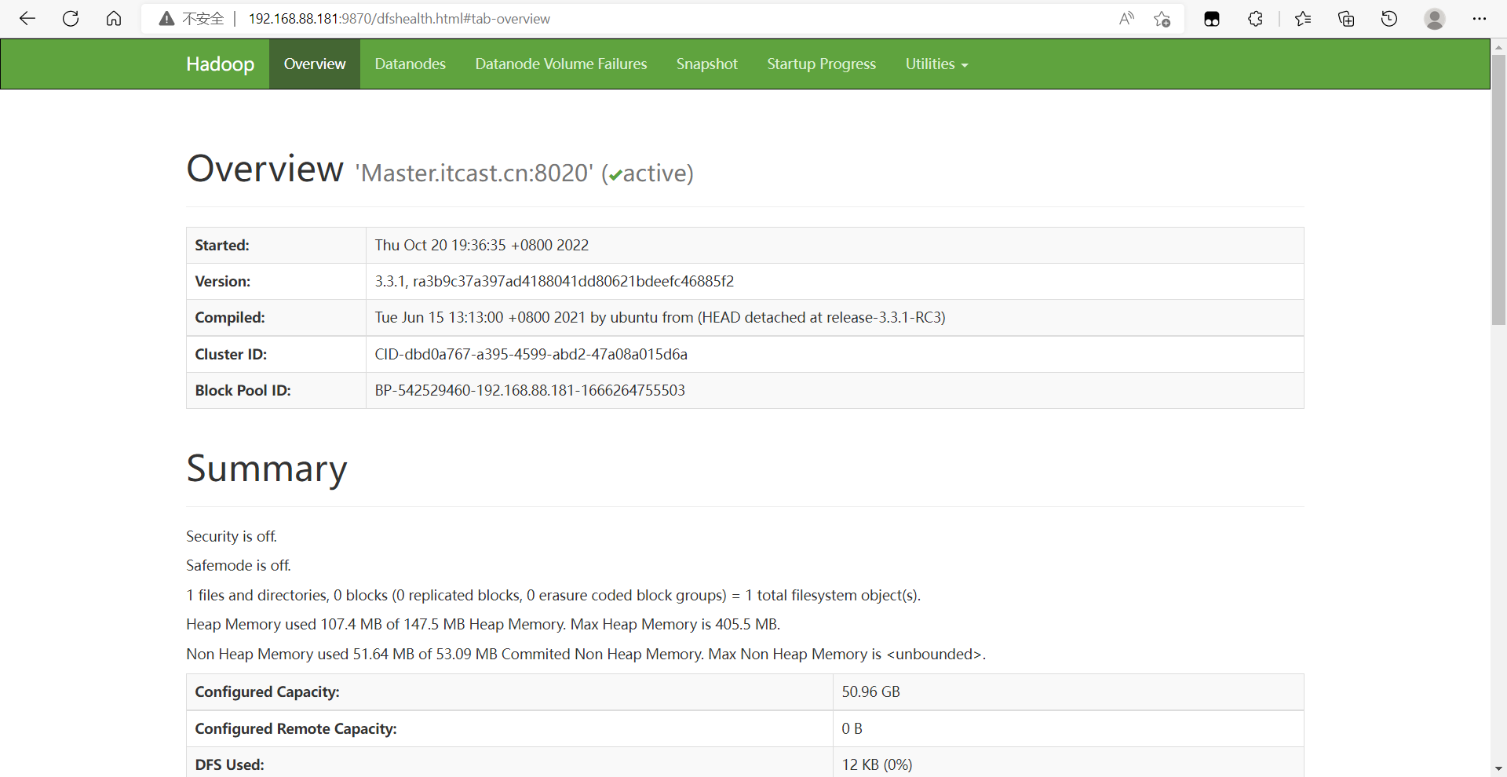The height and width of the screenshot is (777, 1507).
Task: Click the 'Security is off.' line
Action: 232,537
